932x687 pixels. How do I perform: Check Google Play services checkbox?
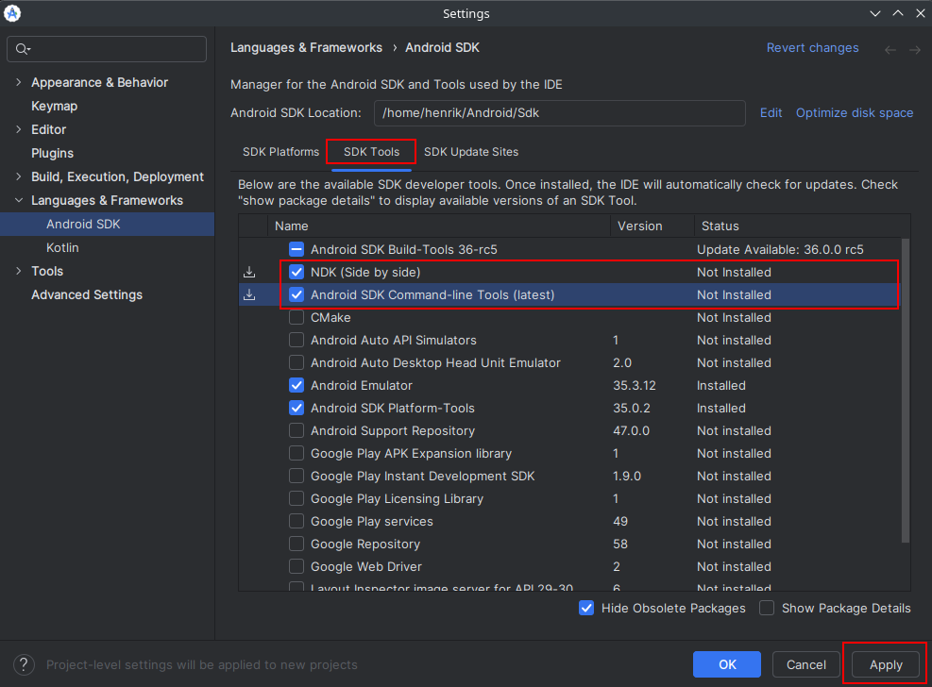(297, 521)
